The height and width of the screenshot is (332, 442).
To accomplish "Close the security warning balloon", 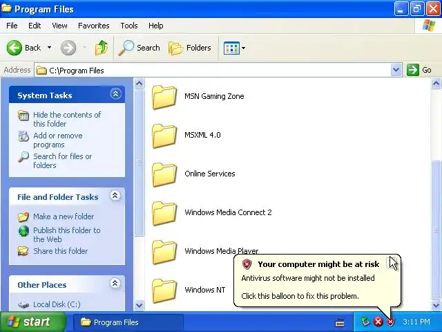I will pyautogui.click(x=393, y=261).
